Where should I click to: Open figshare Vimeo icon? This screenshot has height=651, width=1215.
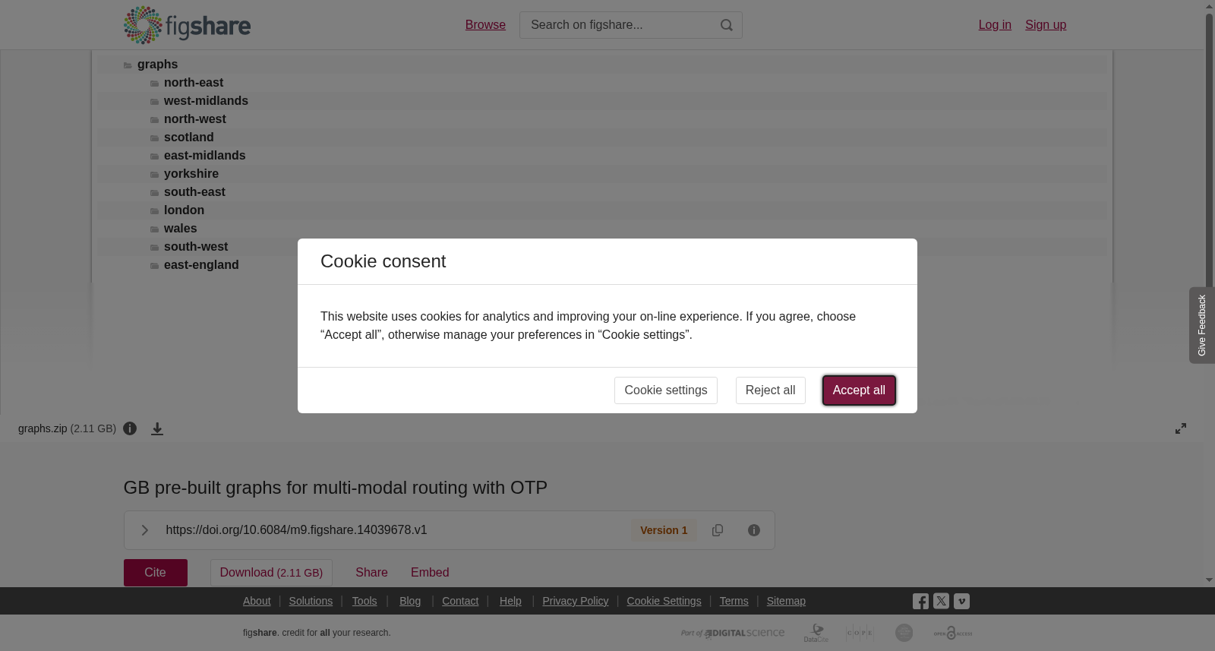[x=961, y=601]
